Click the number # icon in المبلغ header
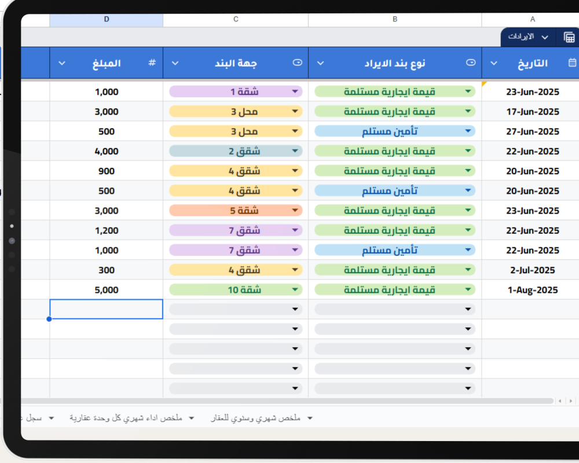Screen dimensions: 579x463 pos(152,63)
